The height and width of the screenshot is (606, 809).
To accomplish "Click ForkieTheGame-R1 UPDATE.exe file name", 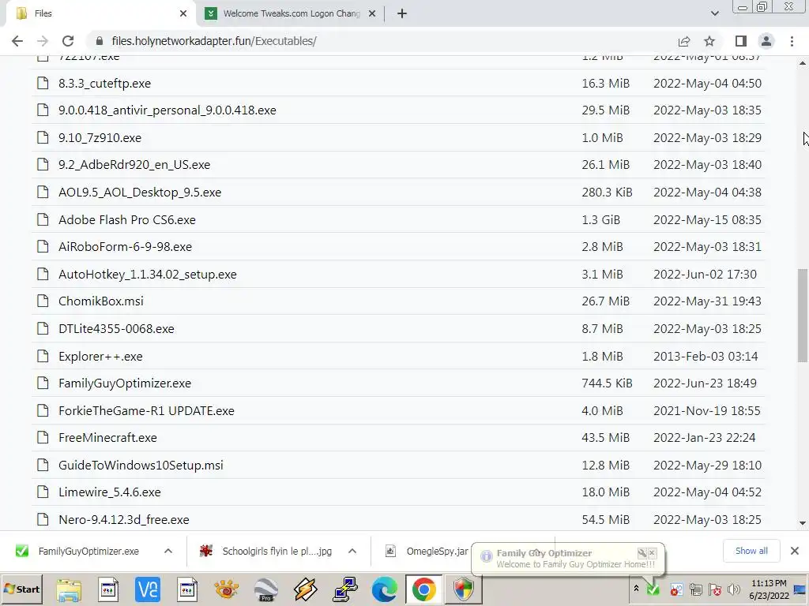I will (146, 411).
